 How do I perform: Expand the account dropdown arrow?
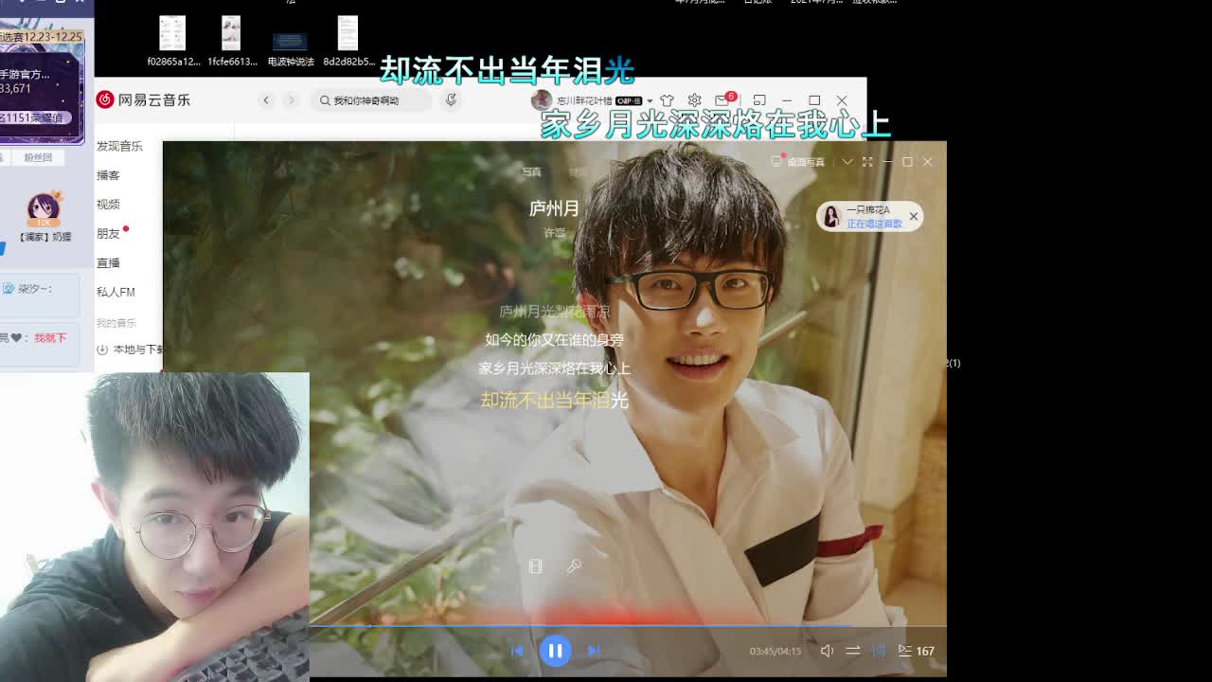pos(650,100)
